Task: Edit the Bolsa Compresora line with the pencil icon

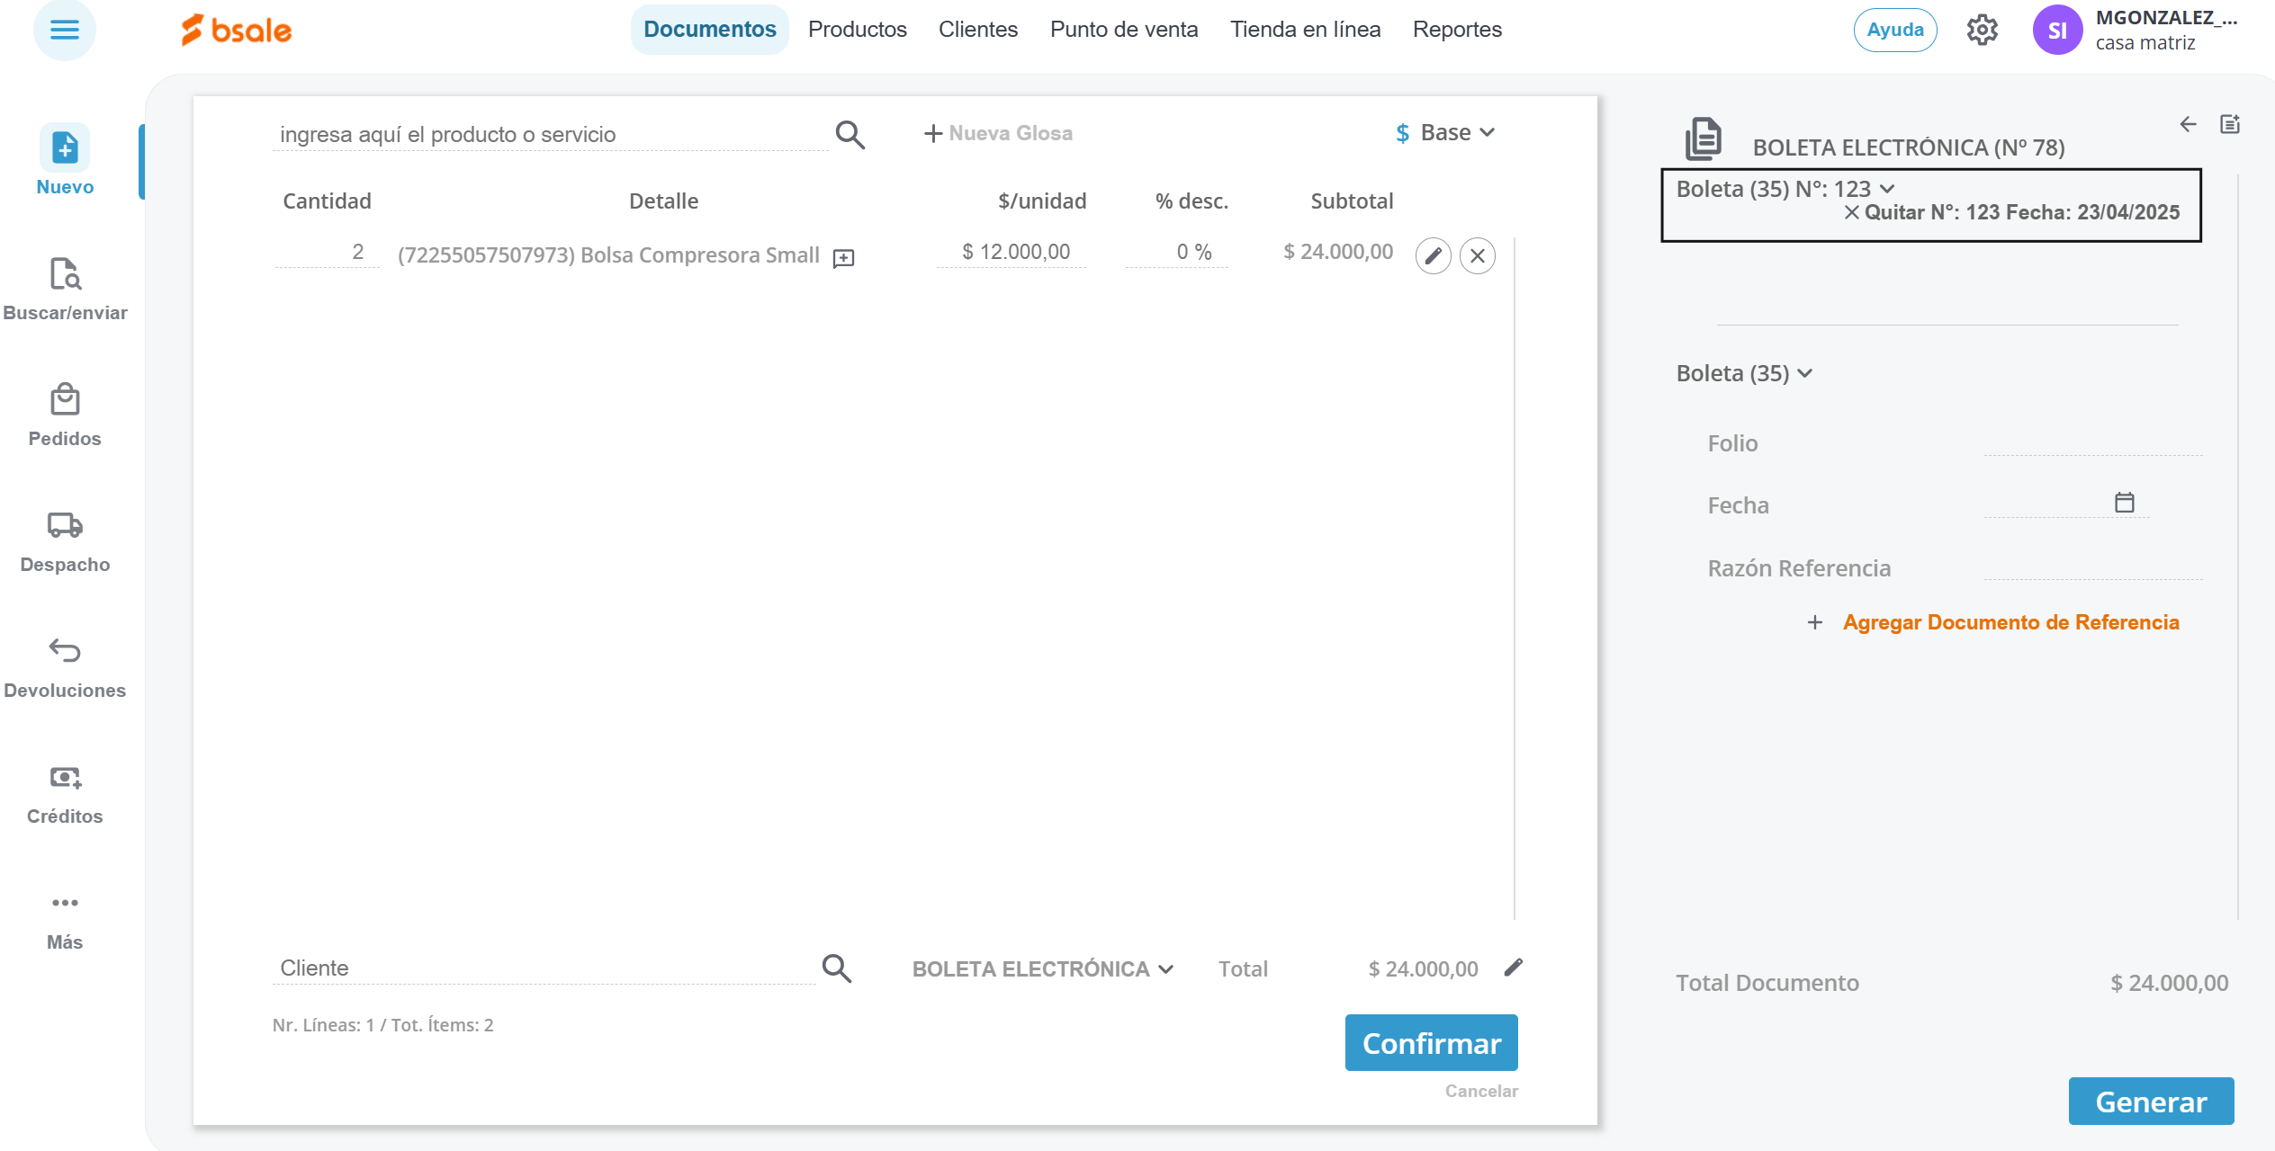Action: (x=1433, y=256)
